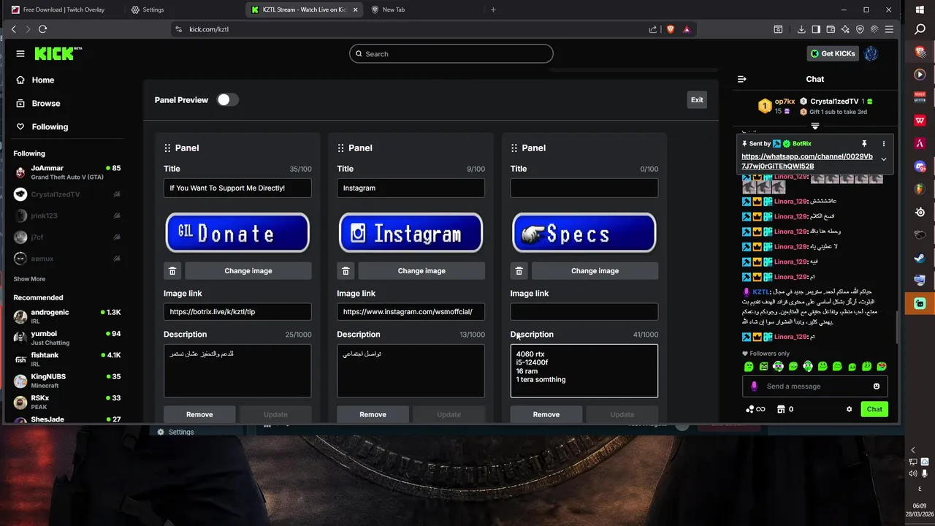Open WPS Office from taskbar

coord(920,121)
